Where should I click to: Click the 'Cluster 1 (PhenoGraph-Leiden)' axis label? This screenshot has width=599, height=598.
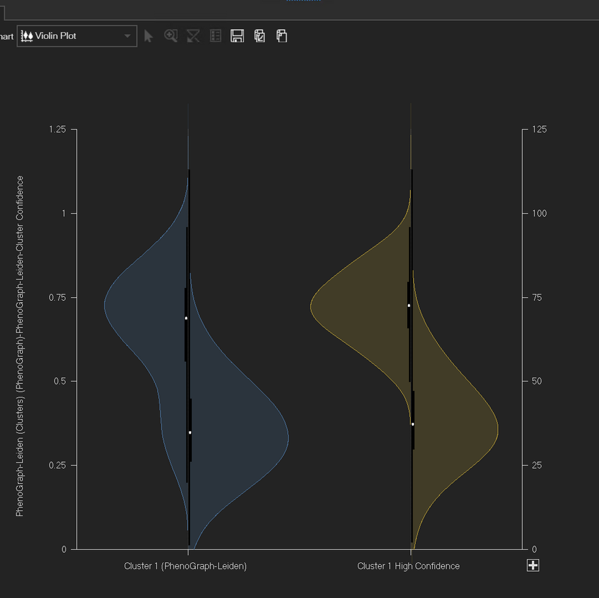(x=185, y=566)
